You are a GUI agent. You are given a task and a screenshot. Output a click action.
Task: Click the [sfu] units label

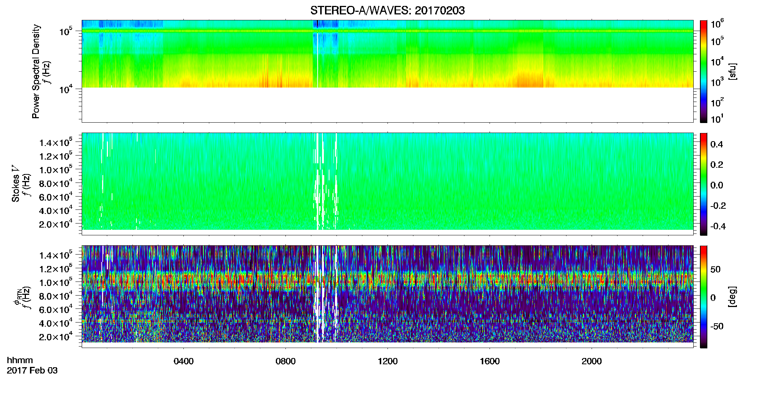pyautogui.click(x=732, y=71)
